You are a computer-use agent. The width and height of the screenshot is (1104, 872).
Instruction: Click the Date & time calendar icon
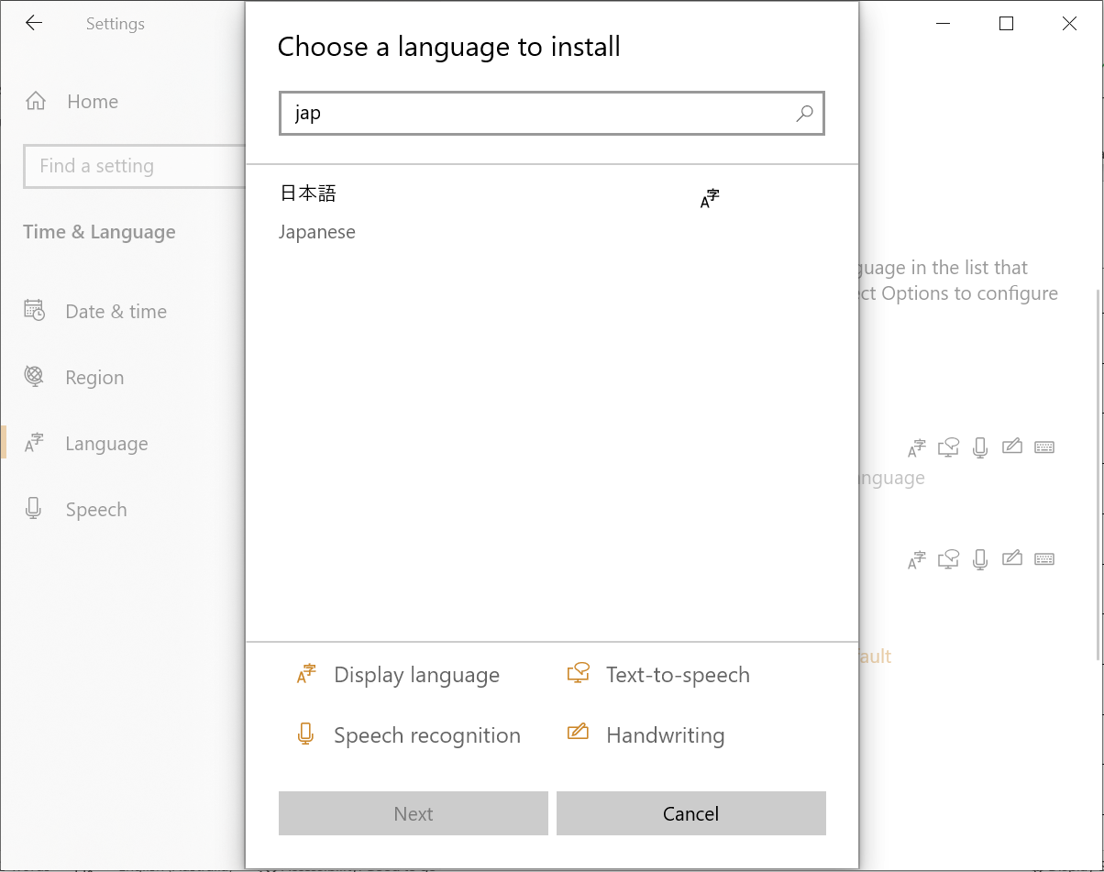pyautogui.click(x=34, y=311)
